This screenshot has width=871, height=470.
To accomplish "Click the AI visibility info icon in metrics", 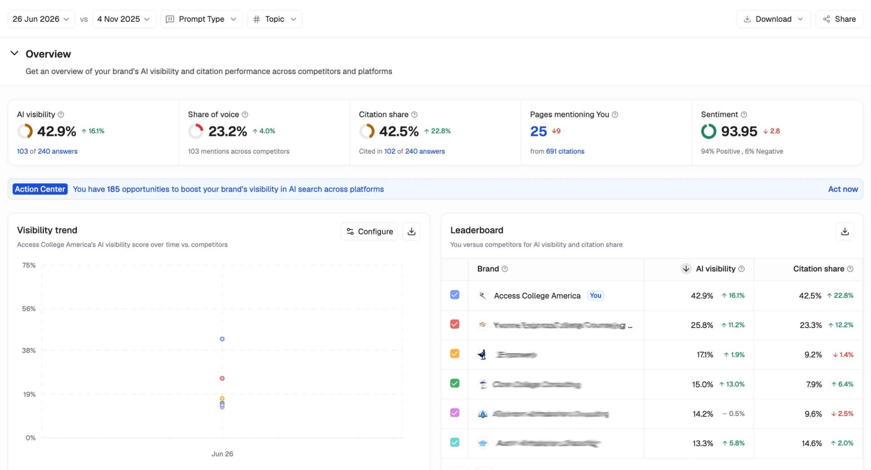I will pyautogui.click(x=61, y=115).
